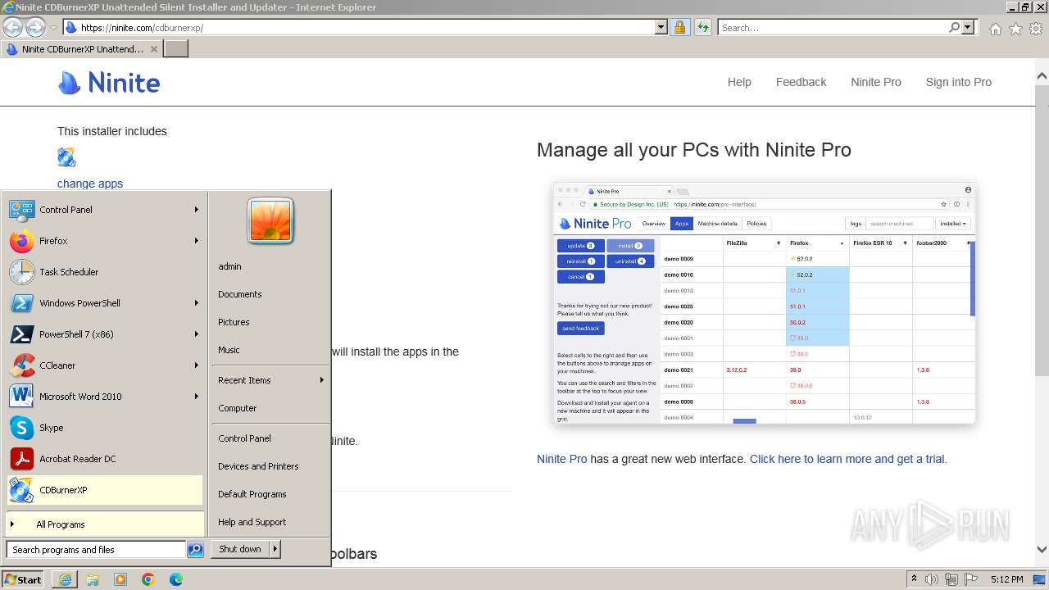Select the Ninite CDBurnerXP browser tab
1049x590 pixels.
(x=81, y=49)
